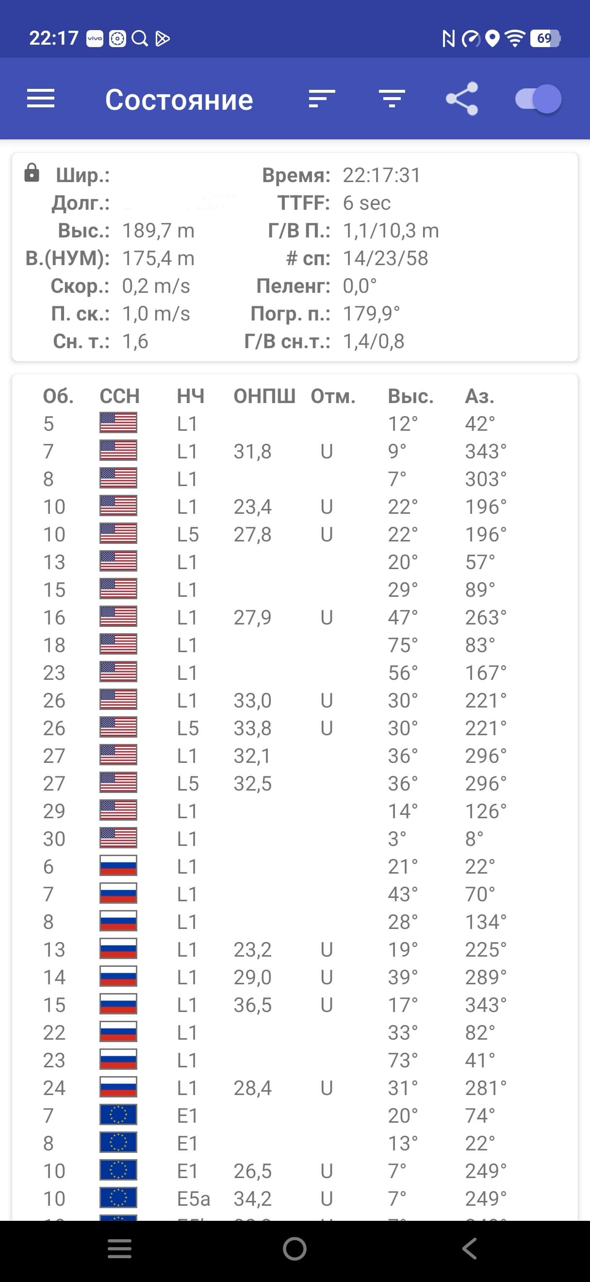Tap the TTFF value '6 sec'
Image resolution: width=590 pixels, height=1282 pixels.
coord(367,203)
